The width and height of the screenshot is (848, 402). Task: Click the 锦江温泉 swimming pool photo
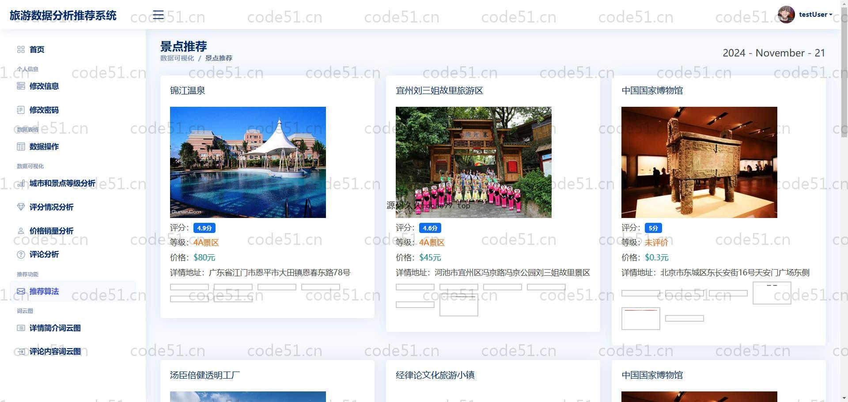tap(248, 162)
